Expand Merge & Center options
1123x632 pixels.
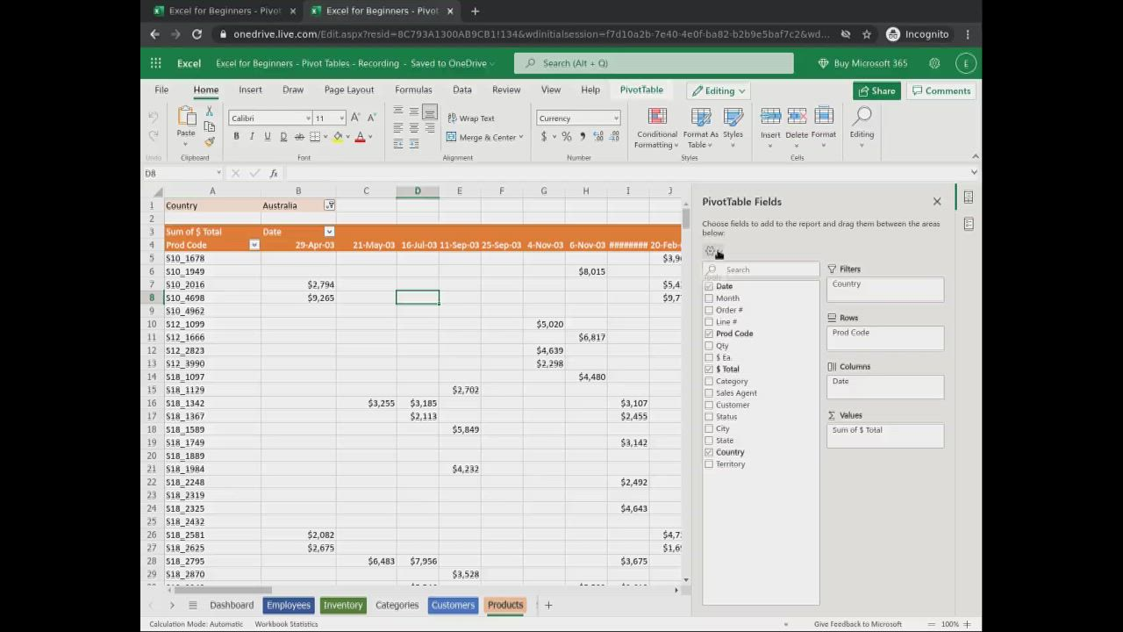(520, 137)
